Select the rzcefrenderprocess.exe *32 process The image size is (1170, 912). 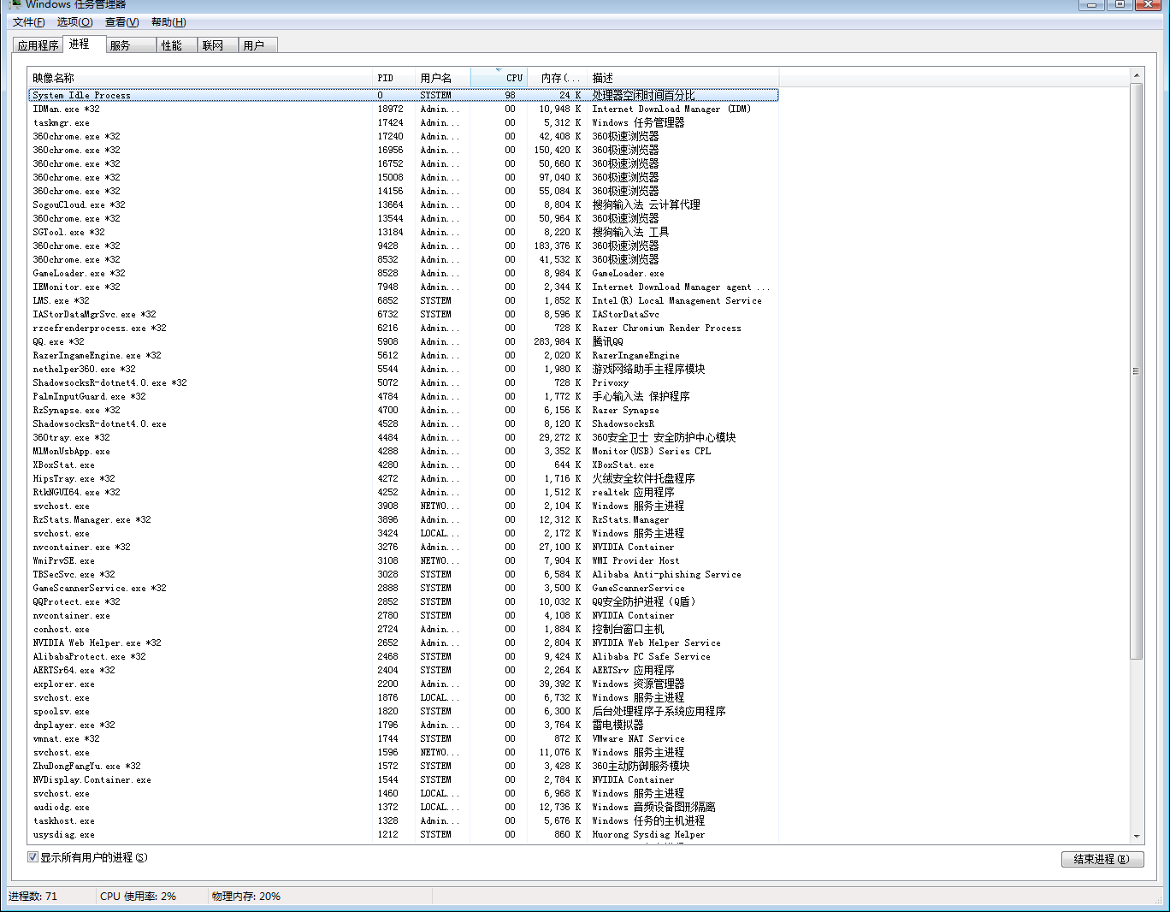(404, 328)
